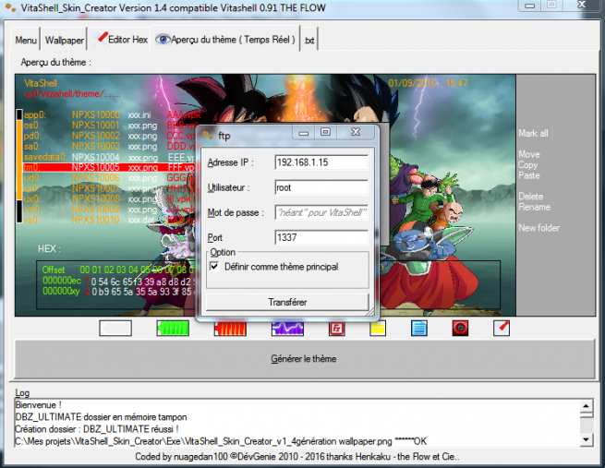The image size is (605, 468).
Task: Open the Editor Hex tab
Action: [x=121, y=41]
